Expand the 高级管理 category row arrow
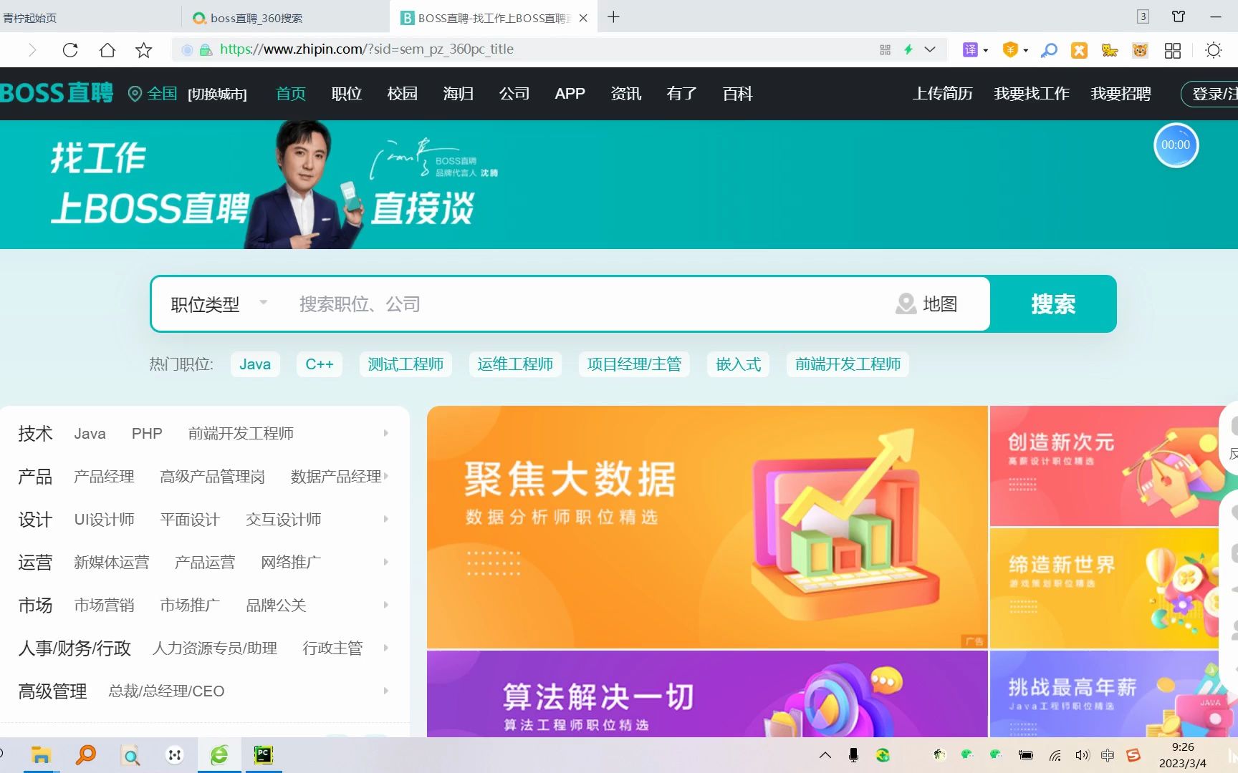 [x=385, y=691]
